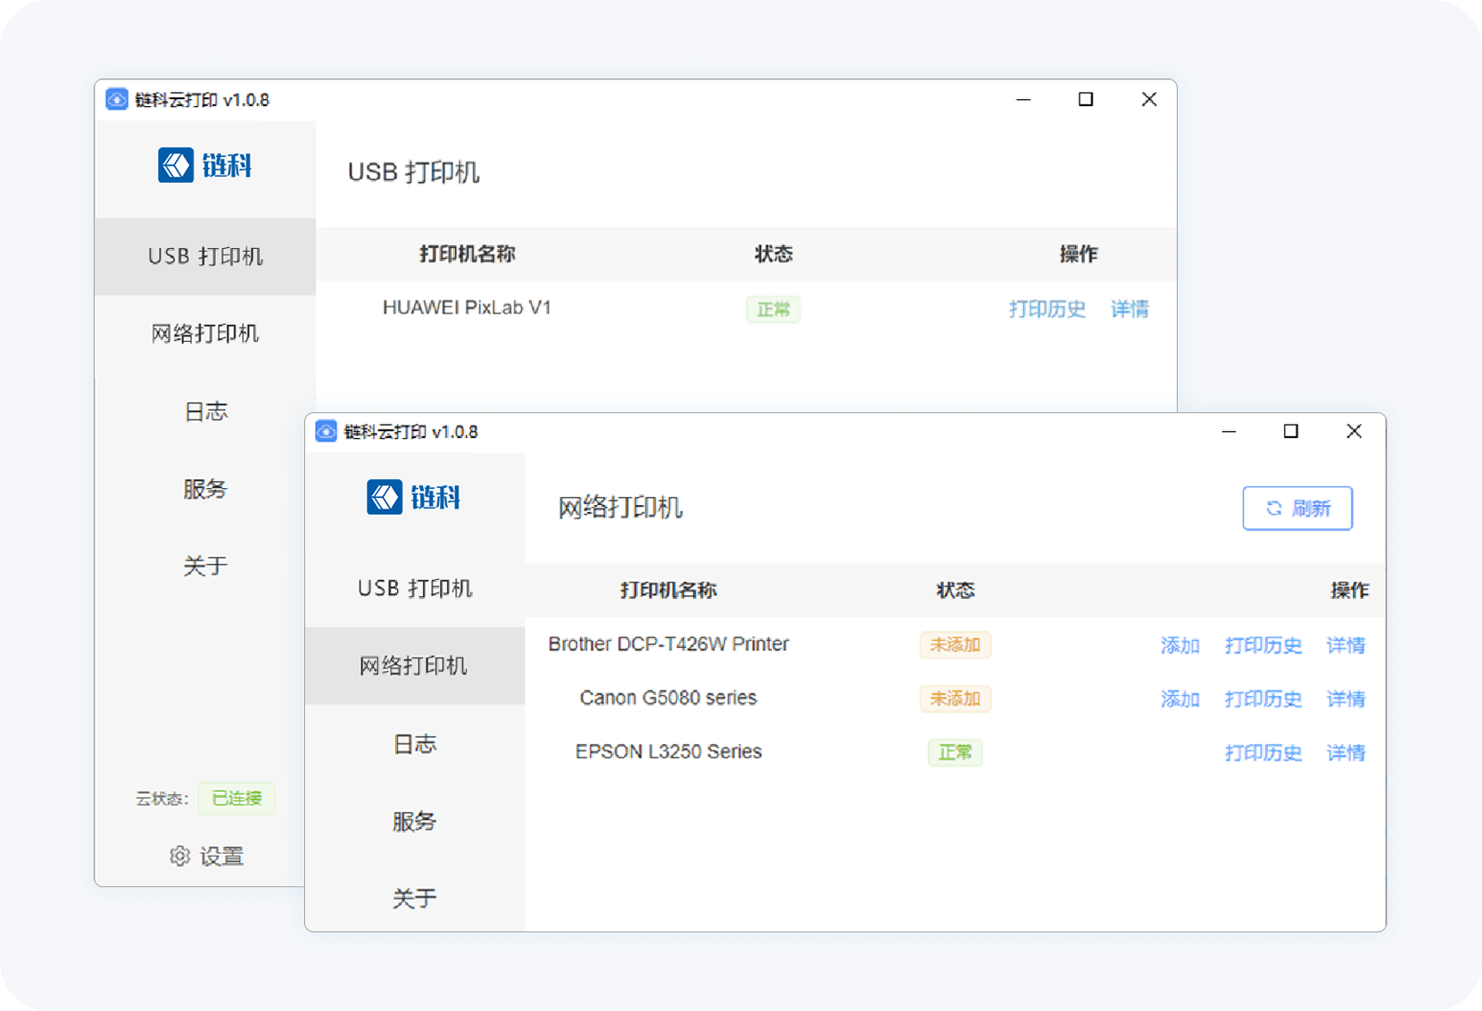This screenshot has height=1011, width=1482.
Task: Open 打印历史 for HUAWEI PixLab V1
Action: click(x=1047, y=309)
